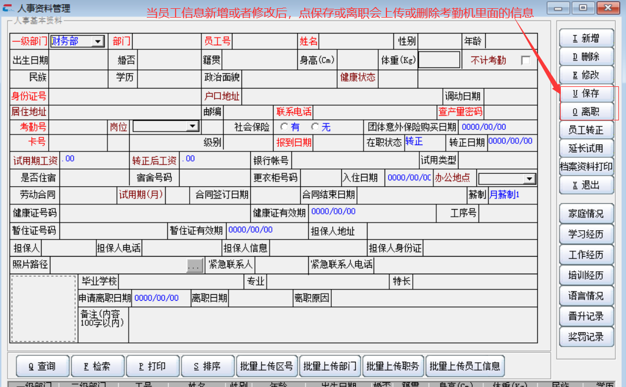The image size is (626, 387).
Task: Click the 在职状态 value 转正
Action: click(x=414, y=142)
